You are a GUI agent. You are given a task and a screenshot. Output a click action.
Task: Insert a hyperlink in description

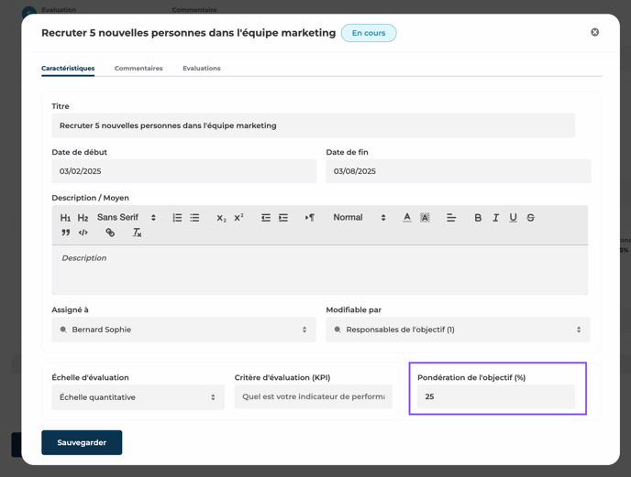click(110, 233)
